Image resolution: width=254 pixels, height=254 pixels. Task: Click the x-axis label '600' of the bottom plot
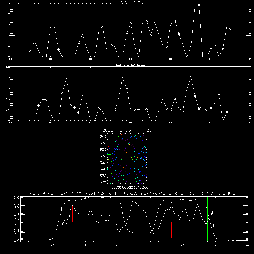(x=183, y=245)
